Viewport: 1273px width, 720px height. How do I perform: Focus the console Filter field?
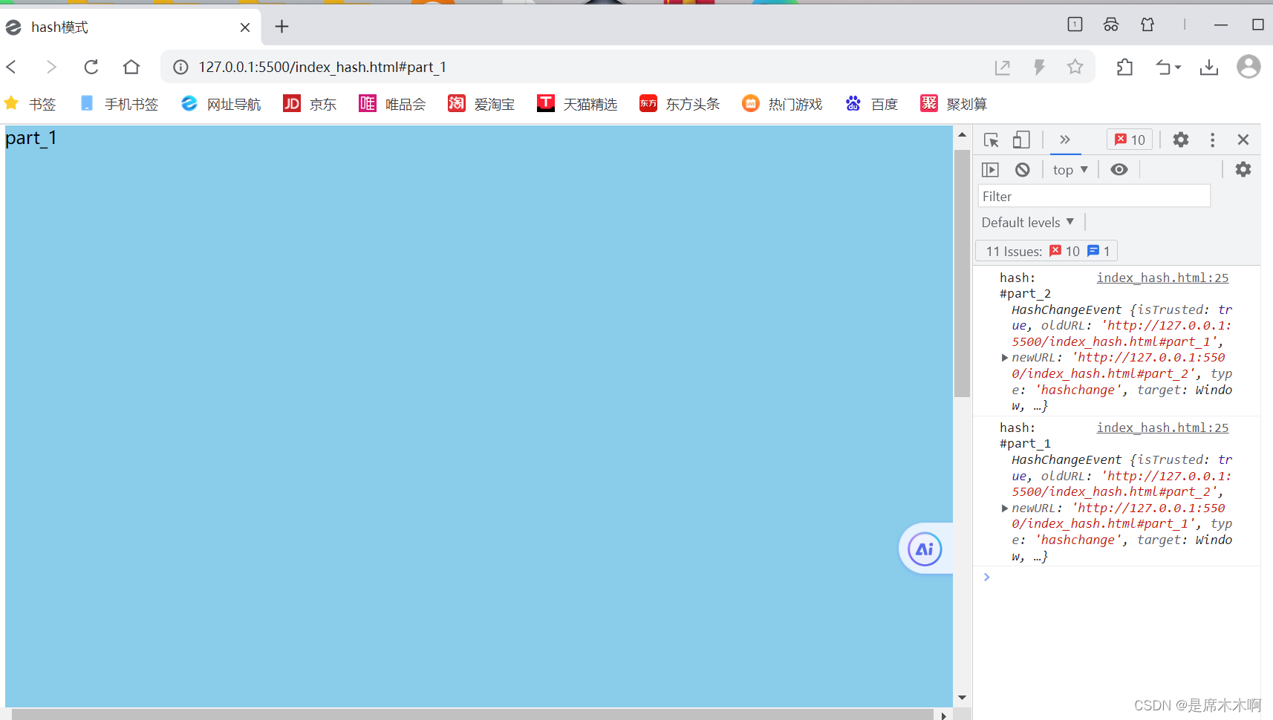click(1094, 196)
